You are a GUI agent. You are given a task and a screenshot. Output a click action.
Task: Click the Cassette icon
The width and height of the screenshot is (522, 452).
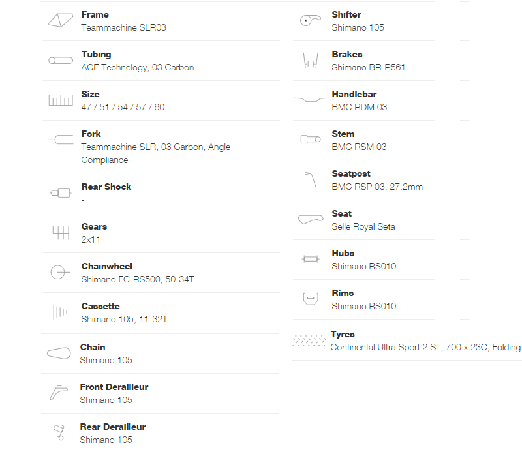60,312
